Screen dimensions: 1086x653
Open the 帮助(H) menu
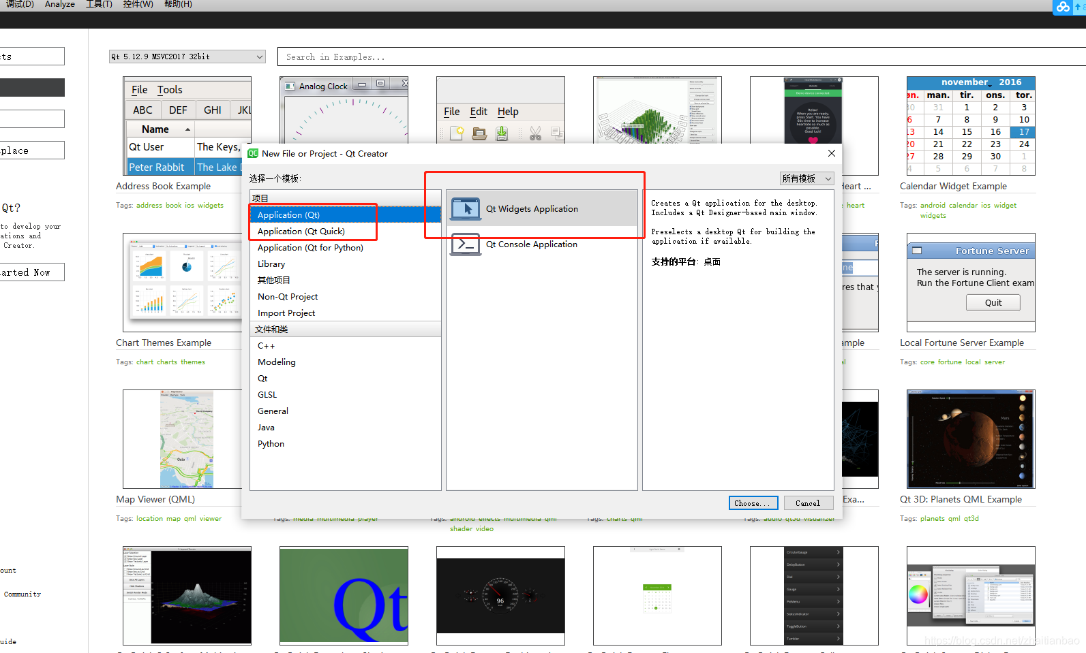[x=178, y=4]
